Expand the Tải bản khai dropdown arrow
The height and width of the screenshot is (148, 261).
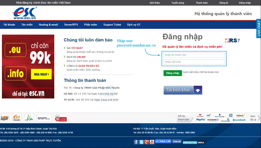[198, 90]
